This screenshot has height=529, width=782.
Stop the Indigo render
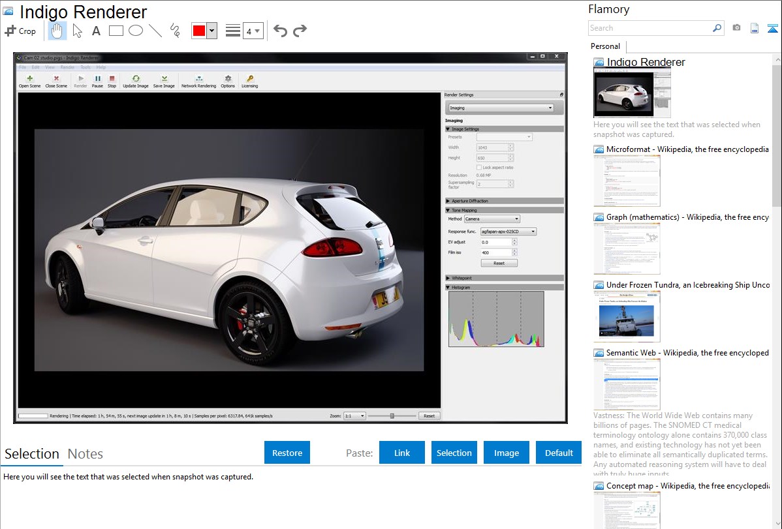pyautogui.click(x=112, y=82)
